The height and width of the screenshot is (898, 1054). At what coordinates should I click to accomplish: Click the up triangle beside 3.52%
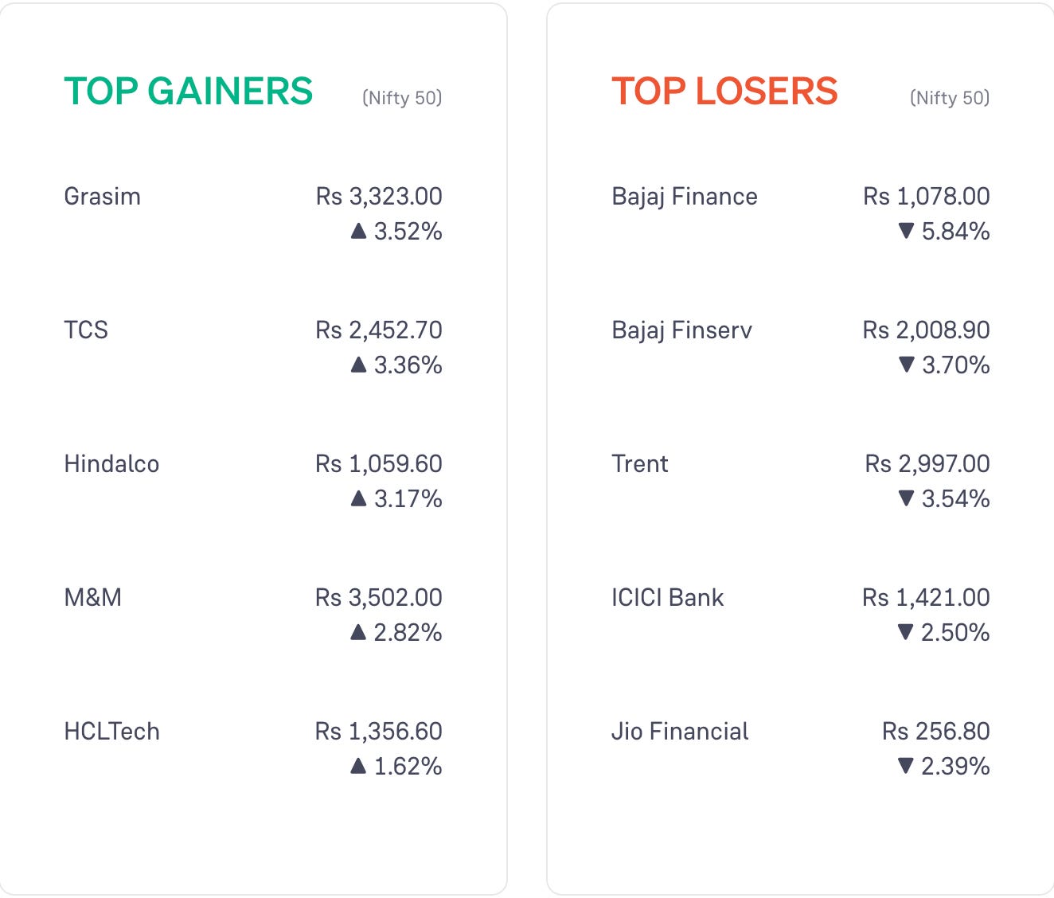[x=358, y=231]
